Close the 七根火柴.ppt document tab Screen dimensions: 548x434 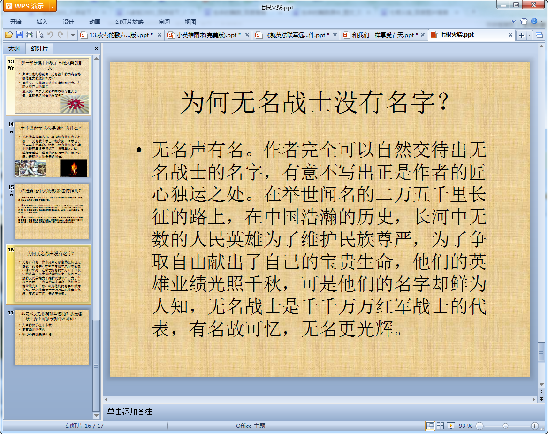510,35
